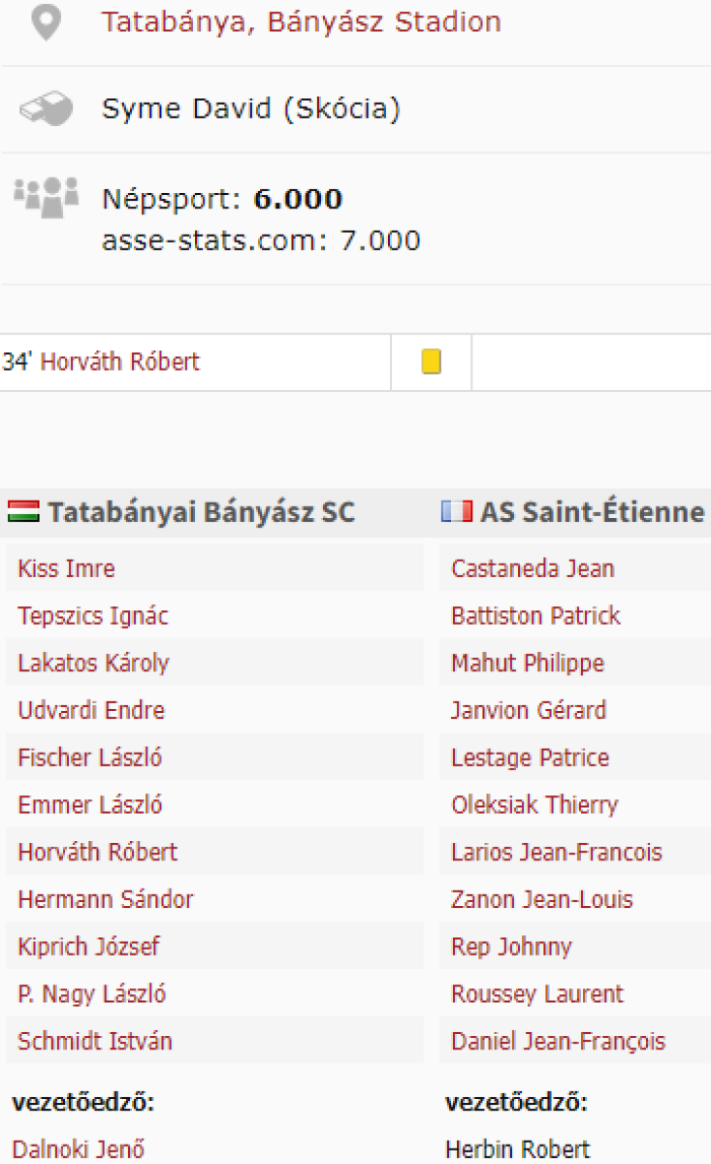Select Rep Johnny from Saint-Étienne lineup

[511, 947]
